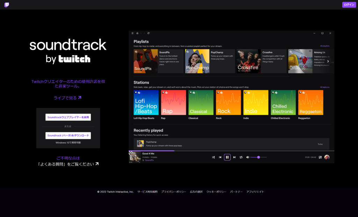358x217 pixels.
Task: Click the Twitch logo in the header
Action: tap(7, 5)
